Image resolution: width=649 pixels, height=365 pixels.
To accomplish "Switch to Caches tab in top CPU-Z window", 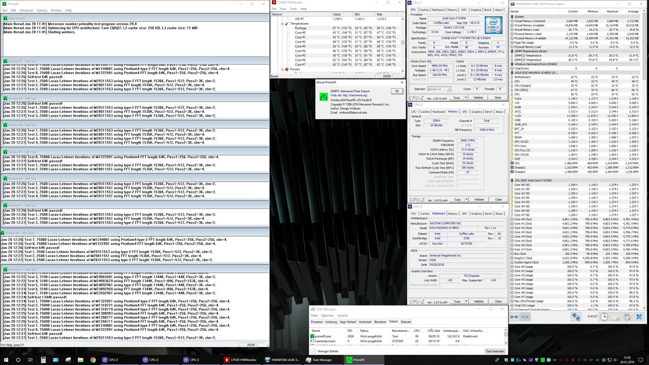I will click(x=424, y=10).
